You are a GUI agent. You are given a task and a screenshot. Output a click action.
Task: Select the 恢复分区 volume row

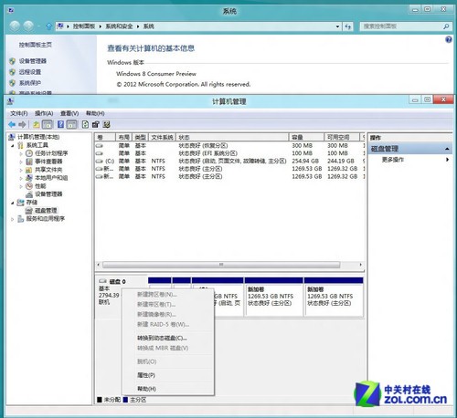(229, 145)
